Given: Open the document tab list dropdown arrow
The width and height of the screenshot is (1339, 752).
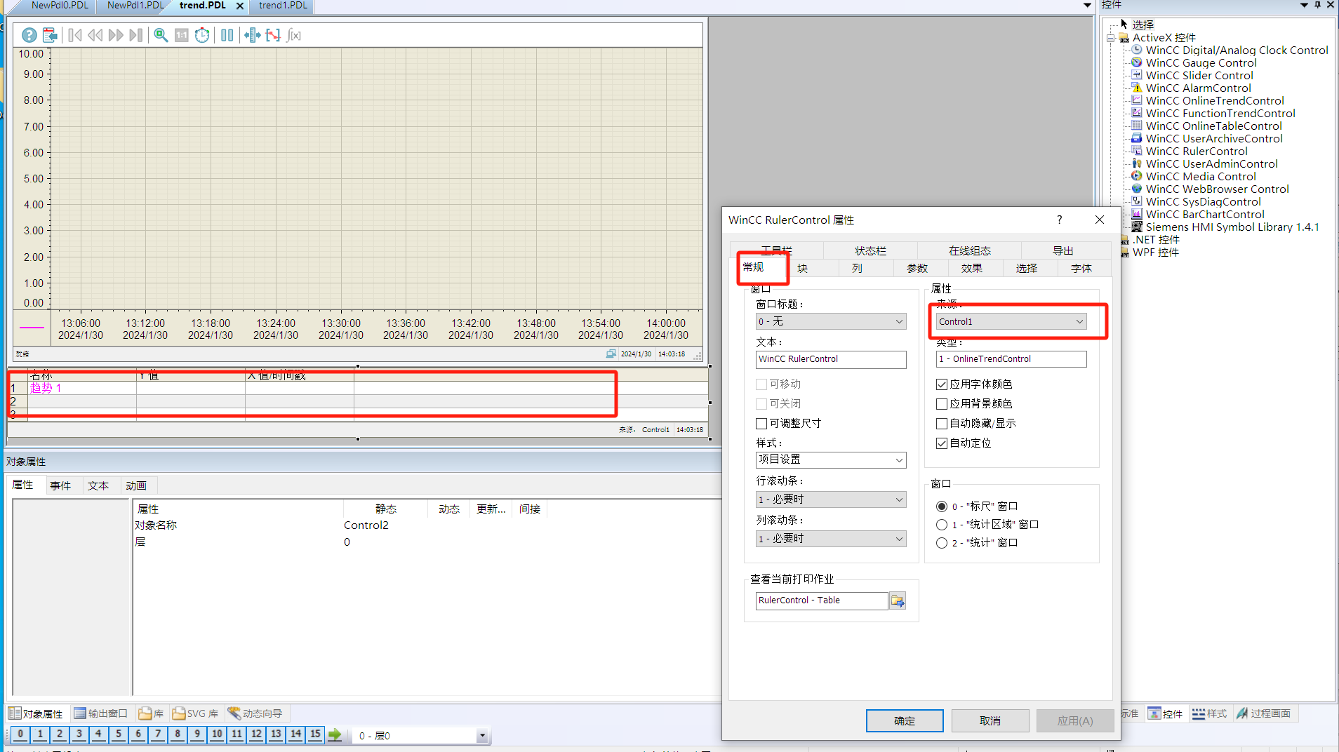Looking at the screenshot, I should click(x=1087, y=6).
